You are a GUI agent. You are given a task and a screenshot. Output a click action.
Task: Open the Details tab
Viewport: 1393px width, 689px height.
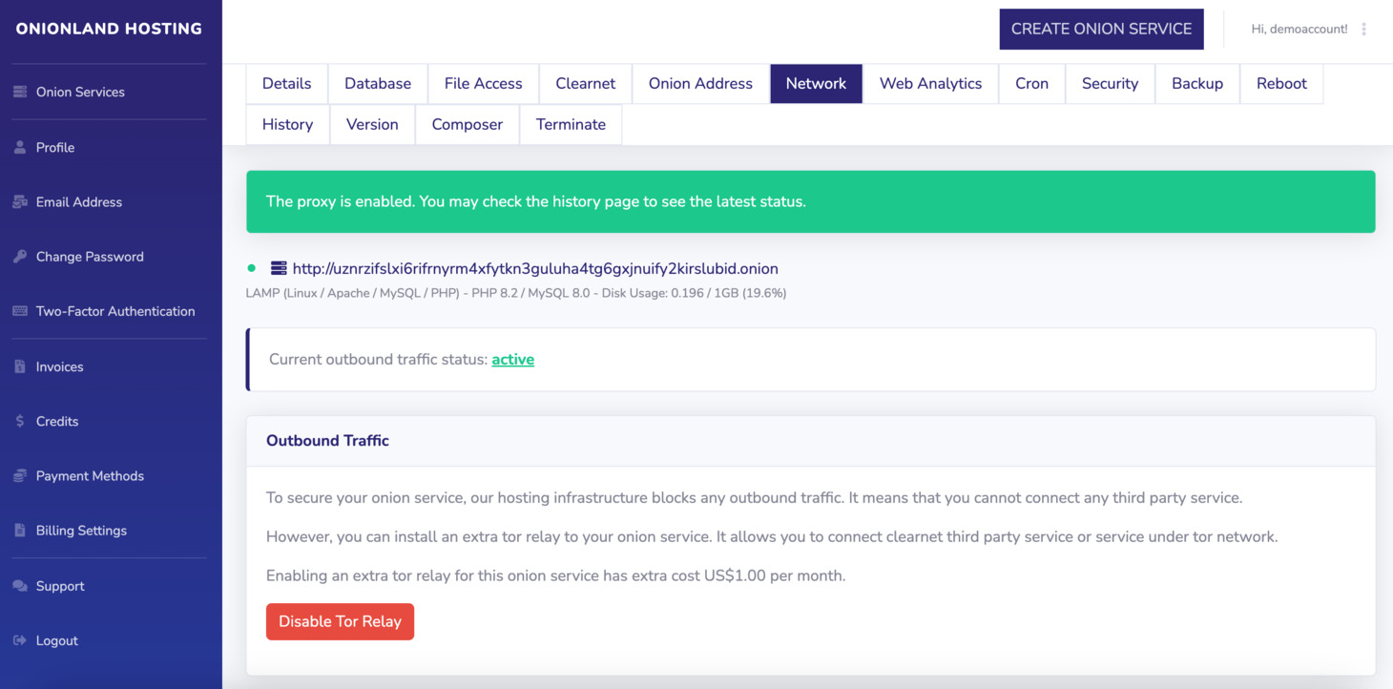tap(287, 83)
